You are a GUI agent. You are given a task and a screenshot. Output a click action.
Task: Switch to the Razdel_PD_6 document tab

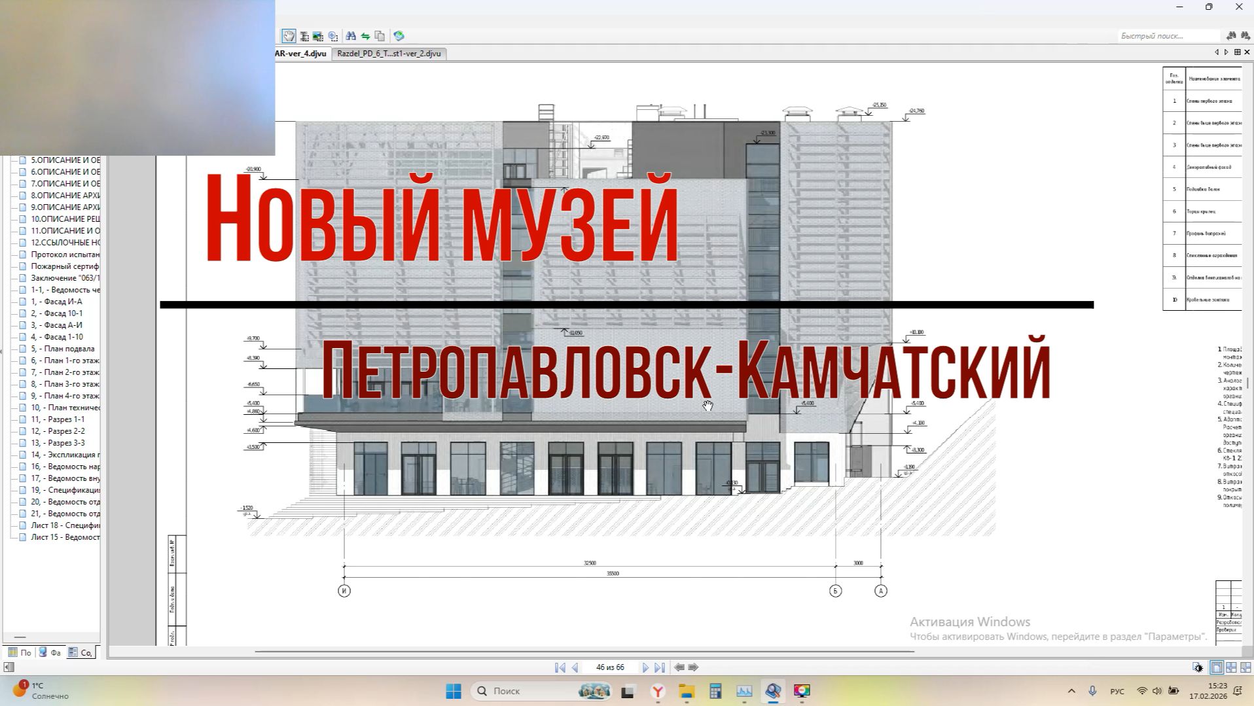pos(389,54)
